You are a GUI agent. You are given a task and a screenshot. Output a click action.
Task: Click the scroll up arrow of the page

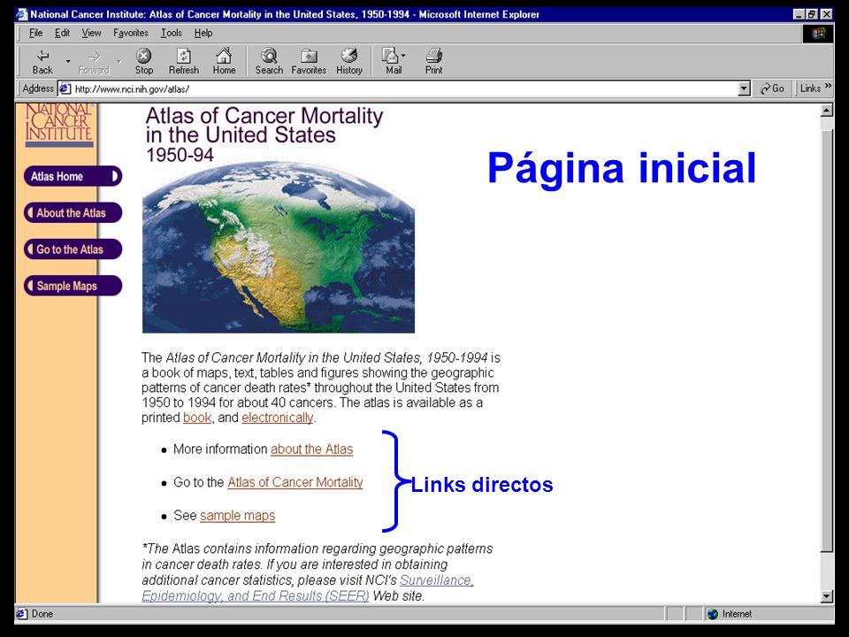(x=826, y=111)
